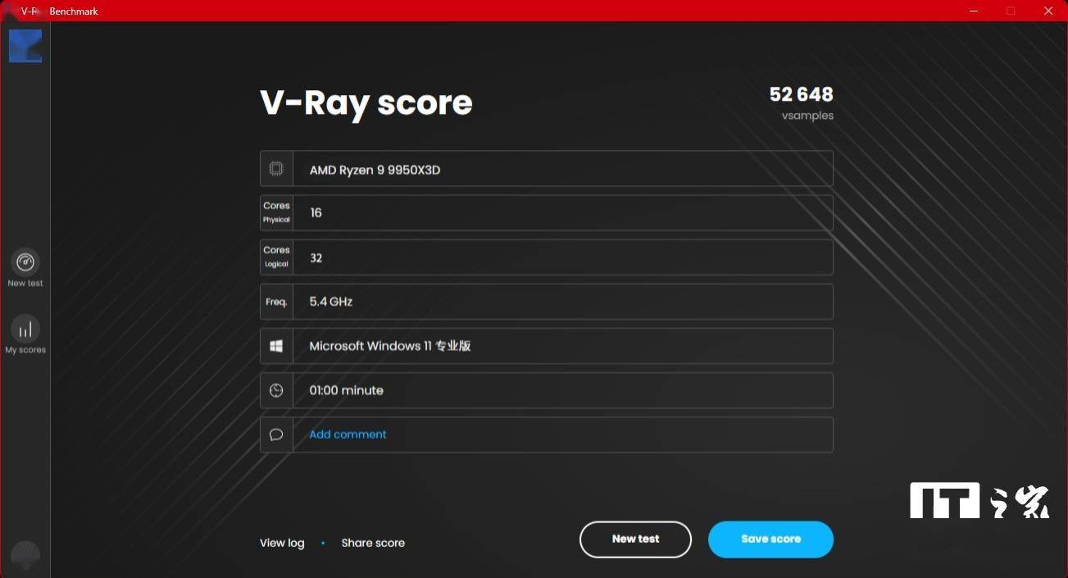Click the speech bubble comment icon
Screen dimensions: 1068x578
[276, 435]
